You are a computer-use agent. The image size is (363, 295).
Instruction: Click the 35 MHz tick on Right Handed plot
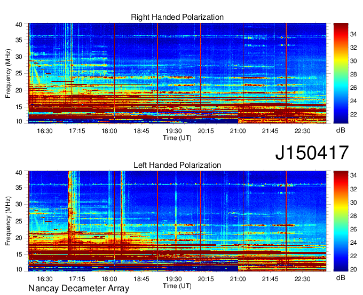[19, 40]
